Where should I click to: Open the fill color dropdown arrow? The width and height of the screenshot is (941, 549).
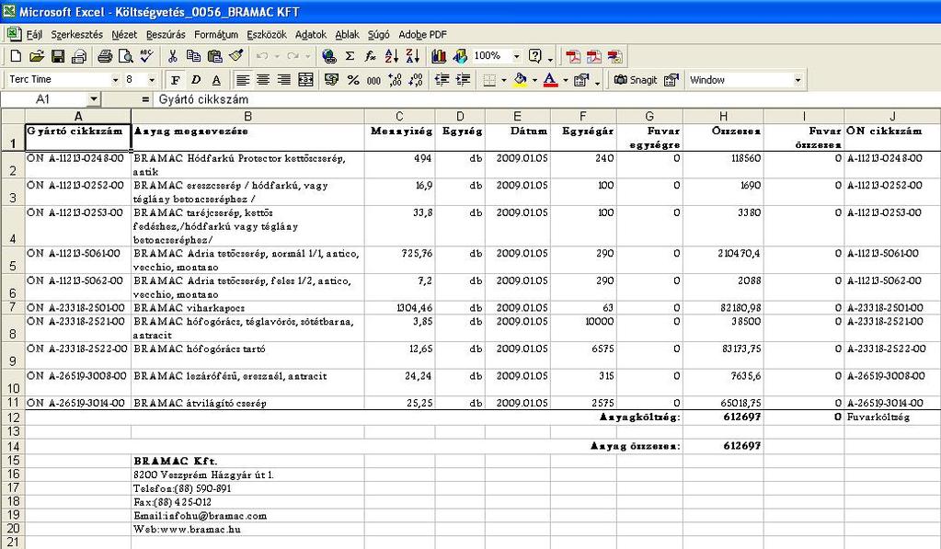point(534,80)
